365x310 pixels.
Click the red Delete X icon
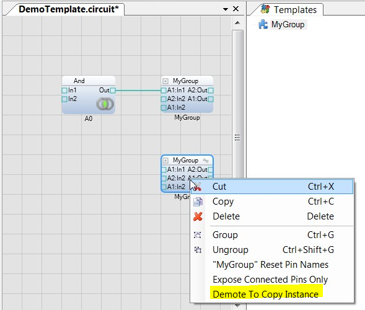tap(198, 216)
